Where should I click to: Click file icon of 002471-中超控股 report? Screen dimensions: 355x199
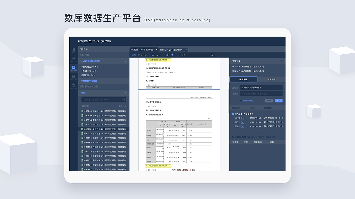82,160
